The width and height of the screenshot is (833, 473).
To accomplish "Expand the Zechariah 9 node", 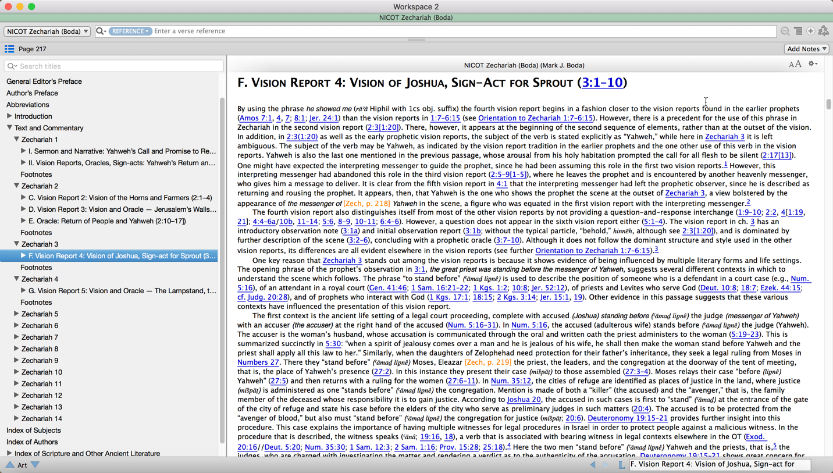I will pyautogui.click(x=16, y=361).
